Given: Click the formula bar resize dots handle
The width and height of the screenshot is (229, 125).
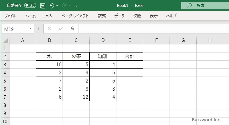Looking at the screenshot, I should [x=39, y=28].
